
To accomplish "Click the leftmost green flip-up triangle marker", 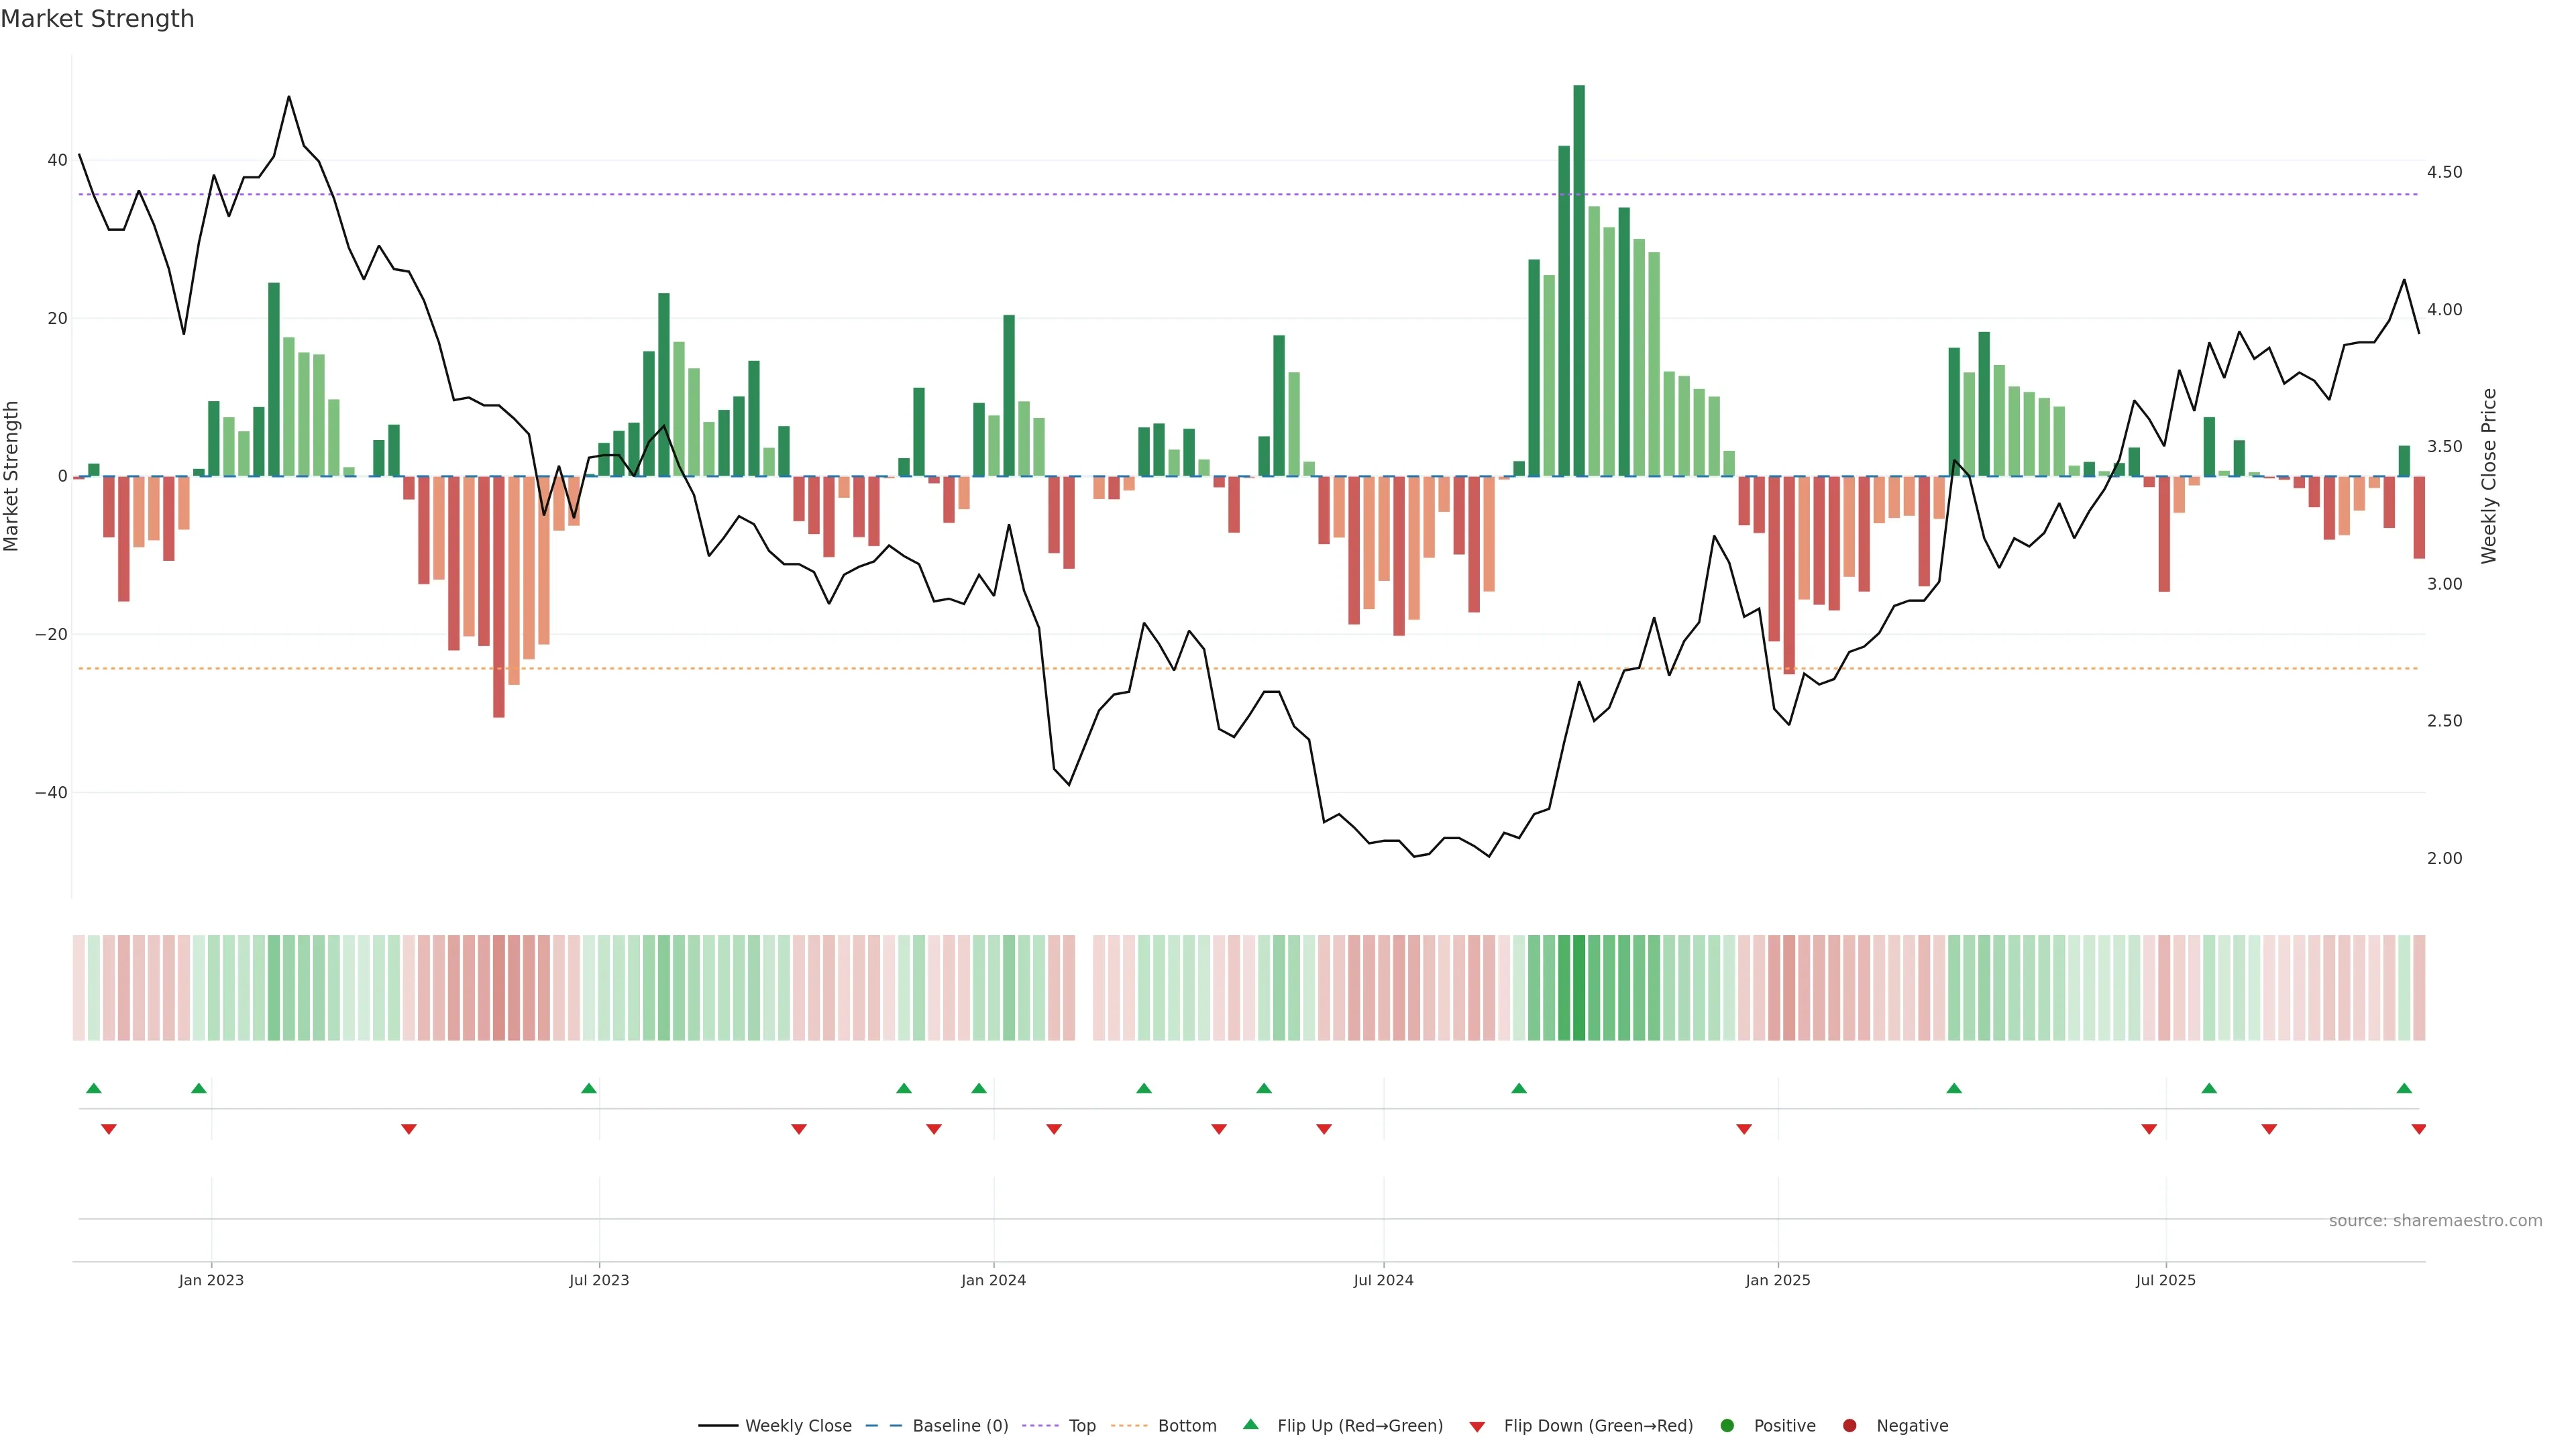I will point(94,1088).
